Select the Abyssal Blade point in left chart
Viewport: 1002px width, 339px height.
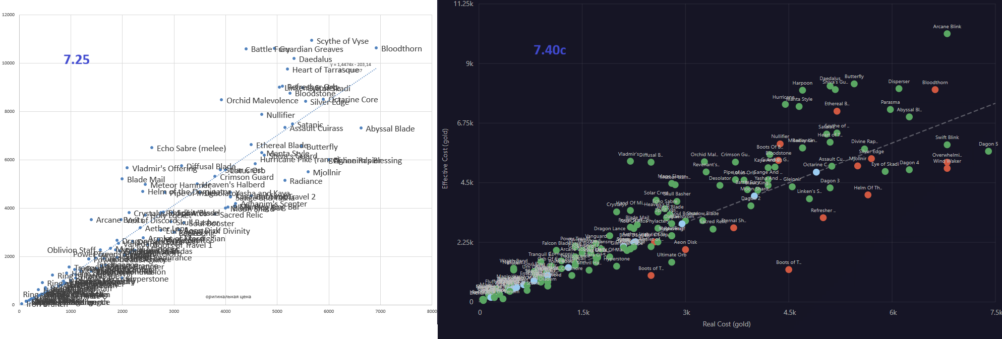coord(361,128)
